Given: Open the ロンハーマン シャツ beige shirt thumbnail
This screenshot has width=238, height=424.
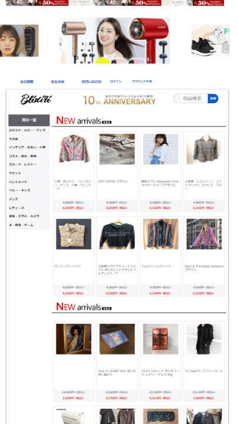Looking at the screenshot, I should coord(73,234).
